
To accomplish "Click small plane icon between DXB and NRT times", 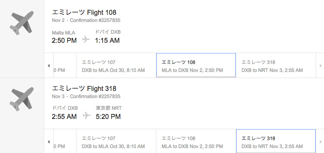I will (87, 116).
